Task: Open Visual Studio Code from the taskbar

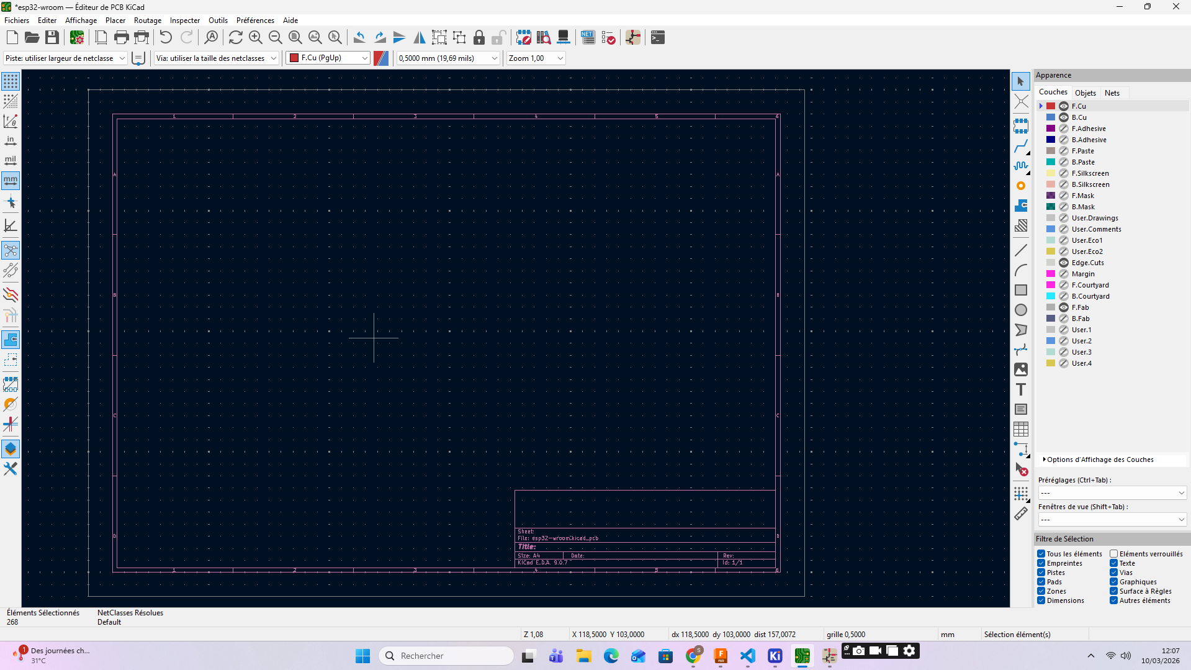Action: 747,656
